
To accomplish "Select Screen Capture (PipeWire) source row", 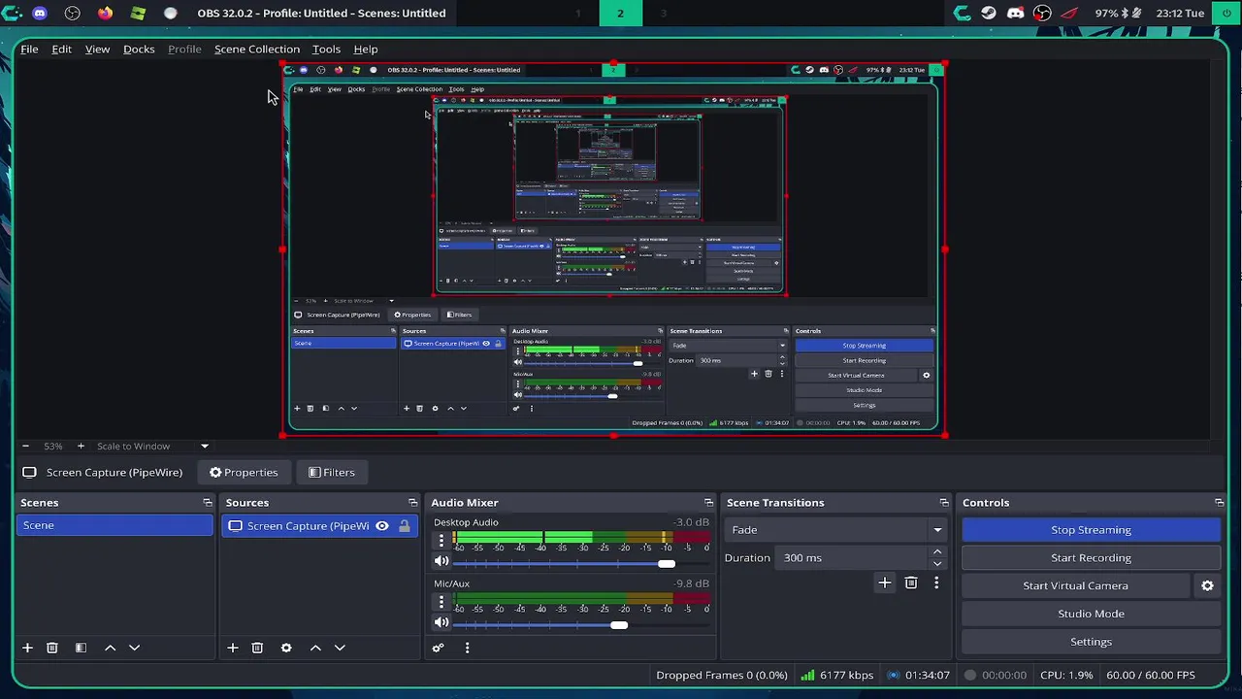I will point(320,526).
